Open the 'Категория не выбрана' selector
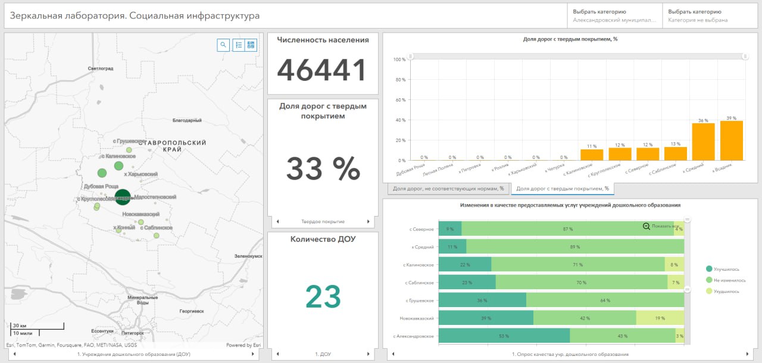762x363 pixels. [x=710, y=16]
